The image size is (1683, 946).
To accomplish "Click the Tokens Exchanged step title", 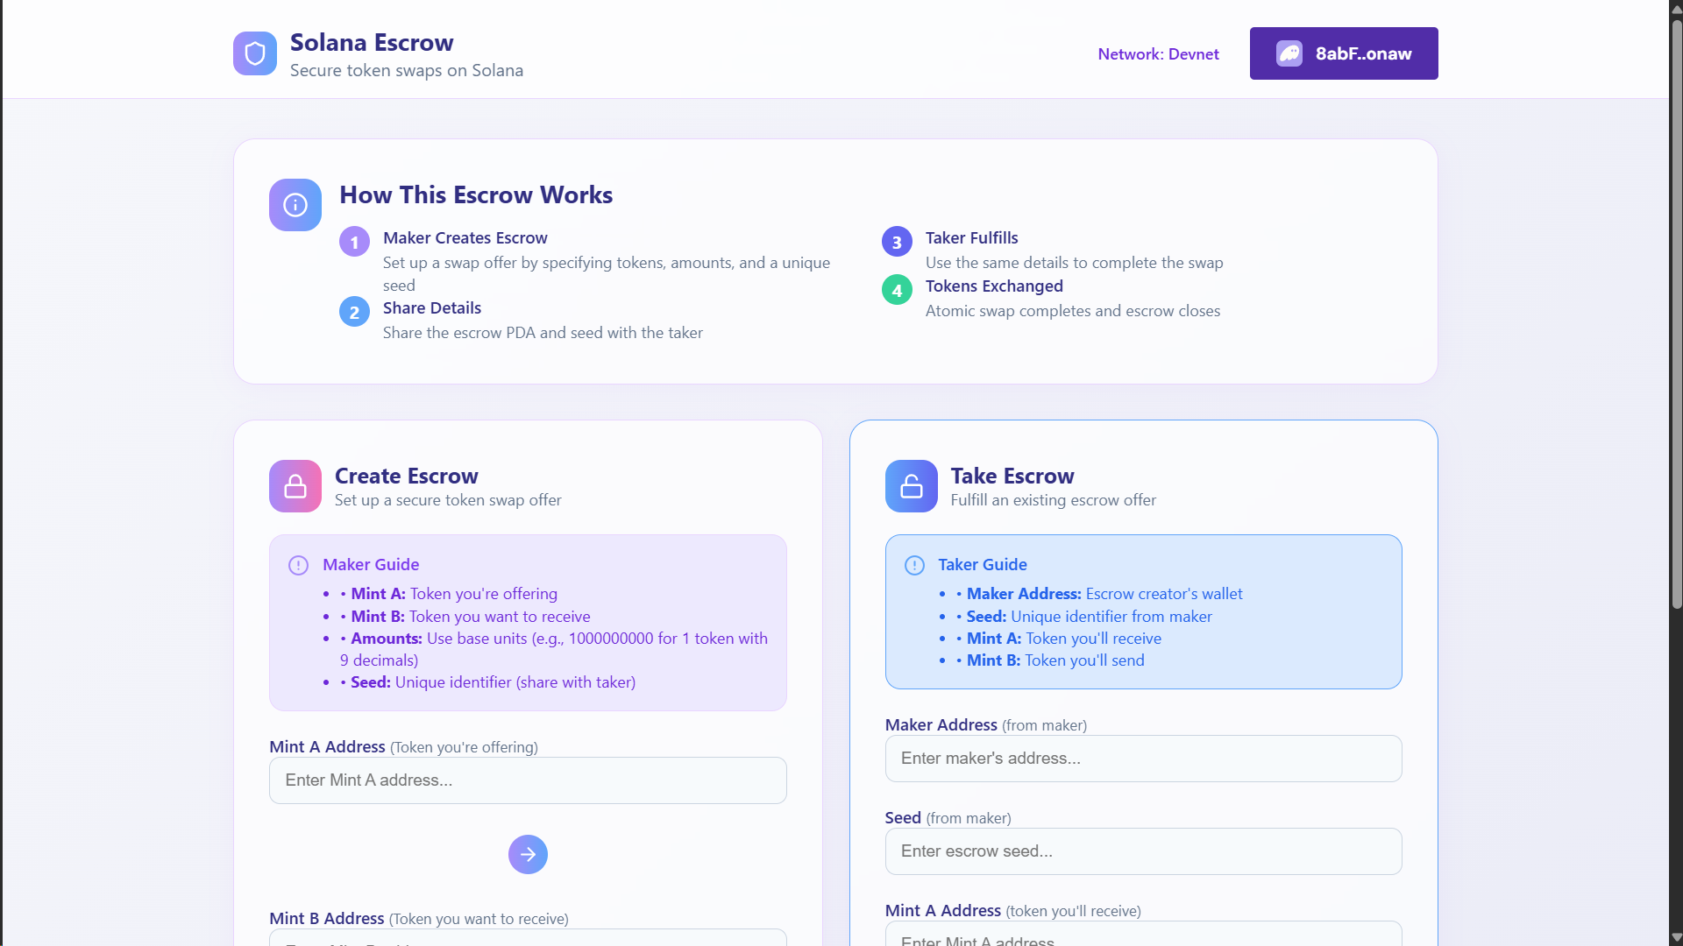I will 994,286.
